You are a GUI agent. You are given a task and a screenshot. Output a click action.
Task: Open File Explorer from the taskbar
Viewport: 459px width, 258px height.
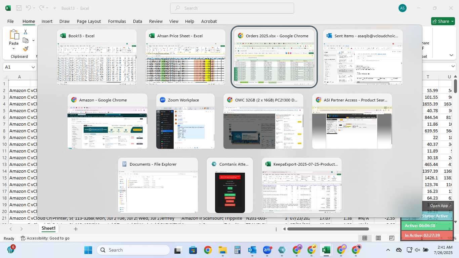(x=223, y=250)
